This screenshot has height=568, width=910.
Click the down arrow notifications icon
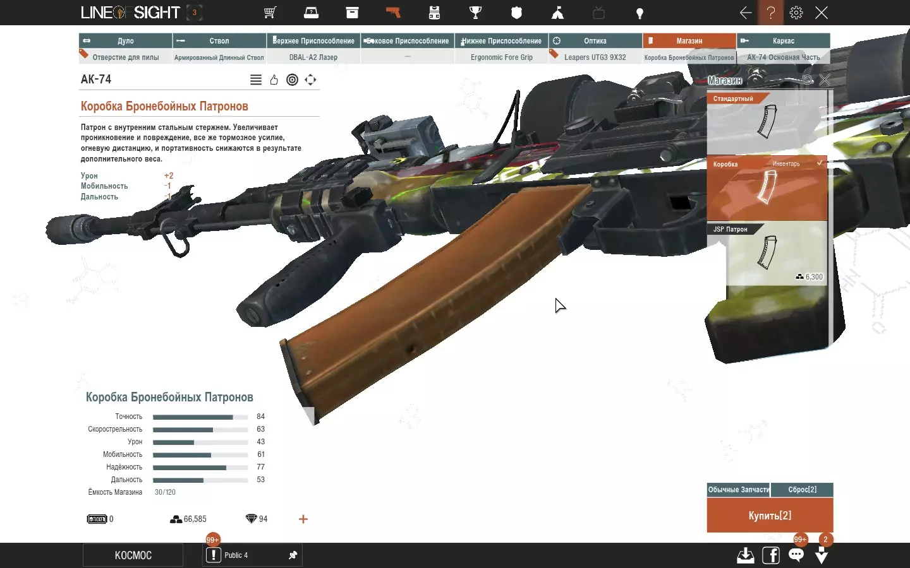(x=822, y=555)
